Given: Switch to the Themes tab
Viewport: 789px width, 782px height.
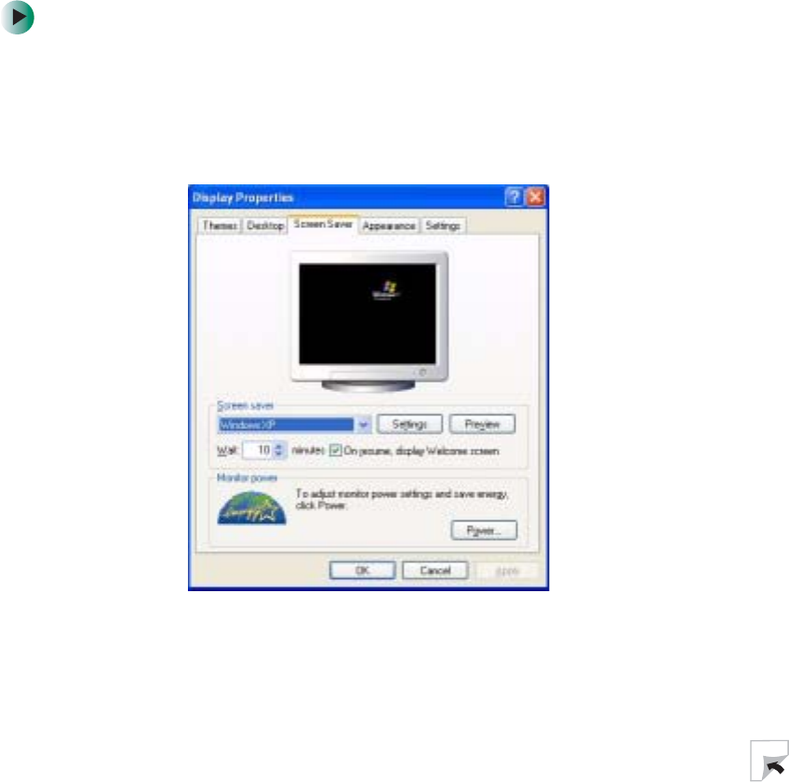Looking at the screenshot, I should tap(220, 225).
